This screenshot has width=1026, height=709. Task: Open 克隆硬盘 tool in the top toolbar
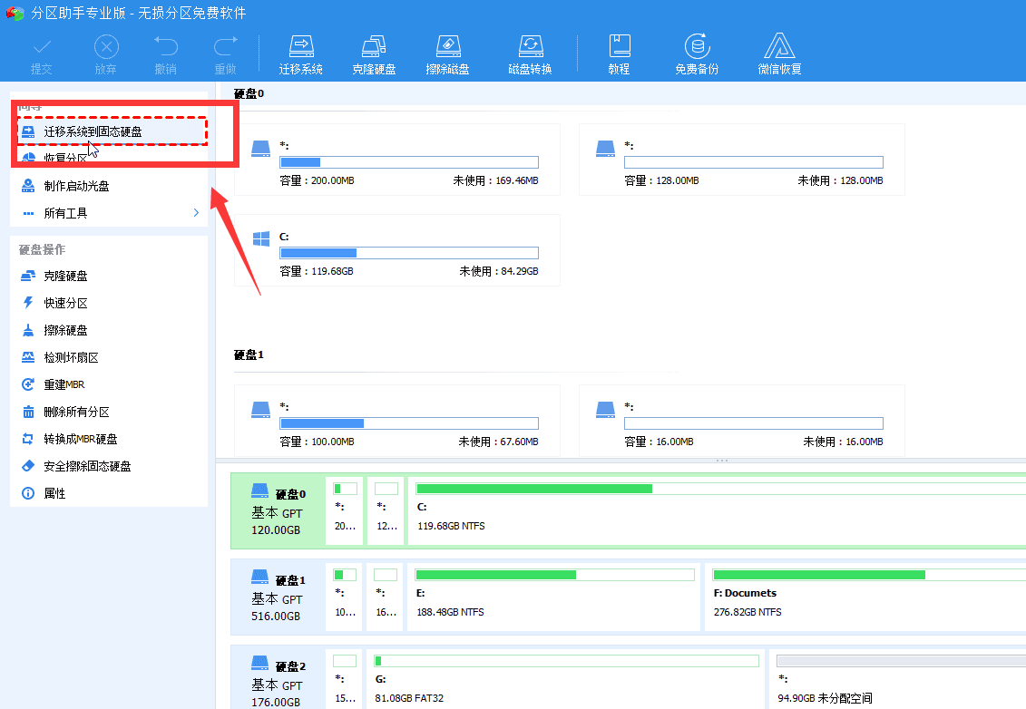click(x=374, y=55)
